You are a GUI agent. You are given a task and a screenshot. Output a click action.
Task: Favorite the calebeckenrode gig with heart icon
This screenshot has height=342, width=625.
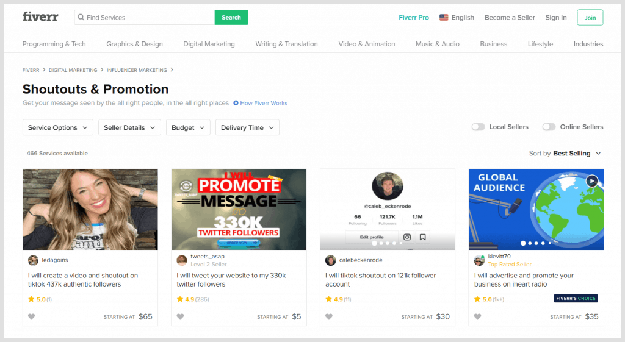point(329,316)
